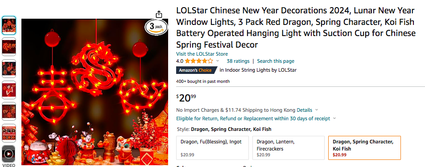Select the first product thumbnail
The height and width of the screenshot is (167, 425).
point(9,25)
